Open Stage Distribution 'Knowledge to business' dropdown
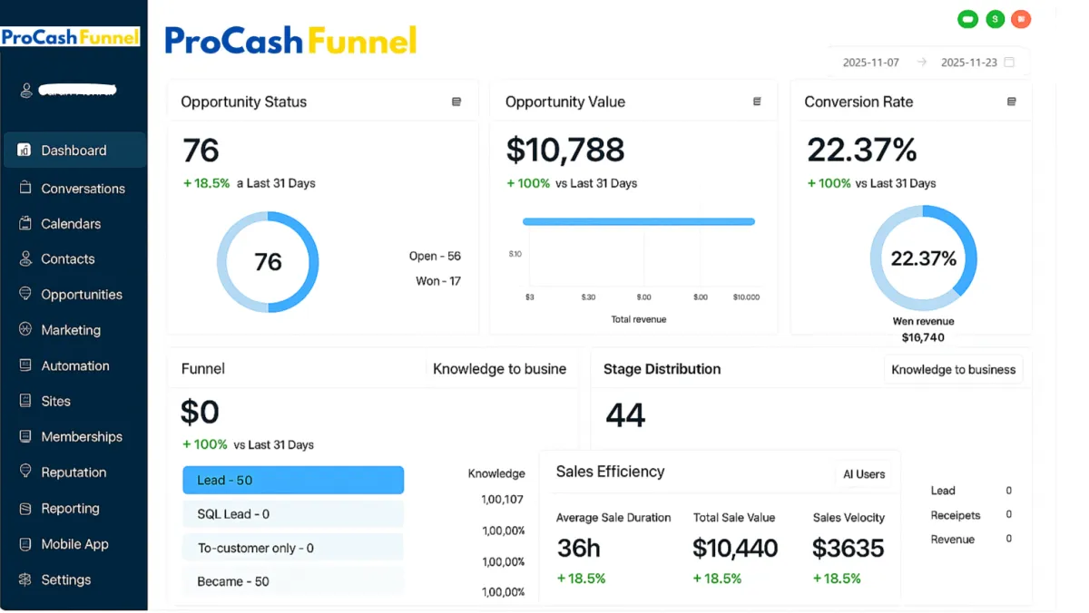 pos(953,369)
